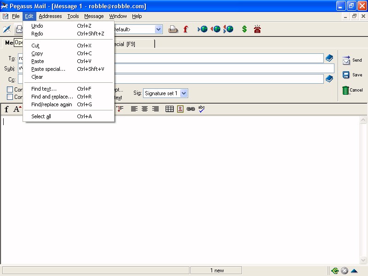Viewport: 368px width, 276px height.
Task: Open address book icon beside Cc field
Action: (329, 79)
